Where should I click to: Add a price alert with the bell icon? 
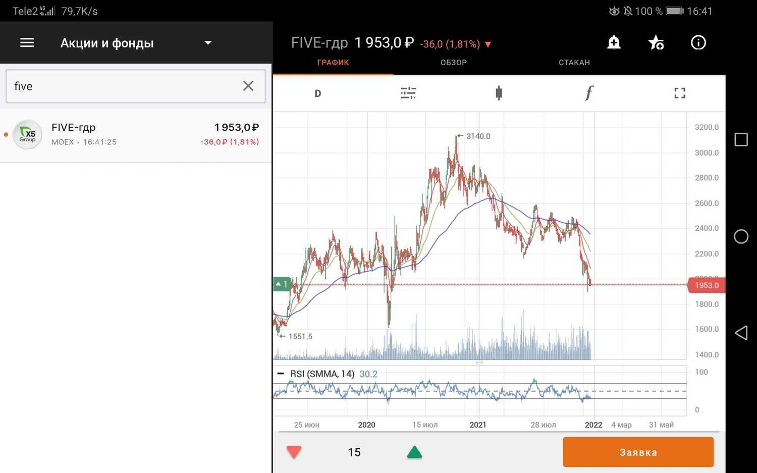click(614, 42)
